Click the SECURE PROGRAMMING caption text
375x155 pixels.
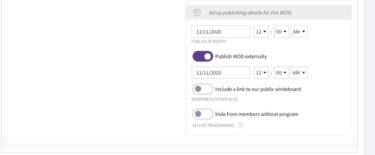pyautogui.click(x=213, y=126)
